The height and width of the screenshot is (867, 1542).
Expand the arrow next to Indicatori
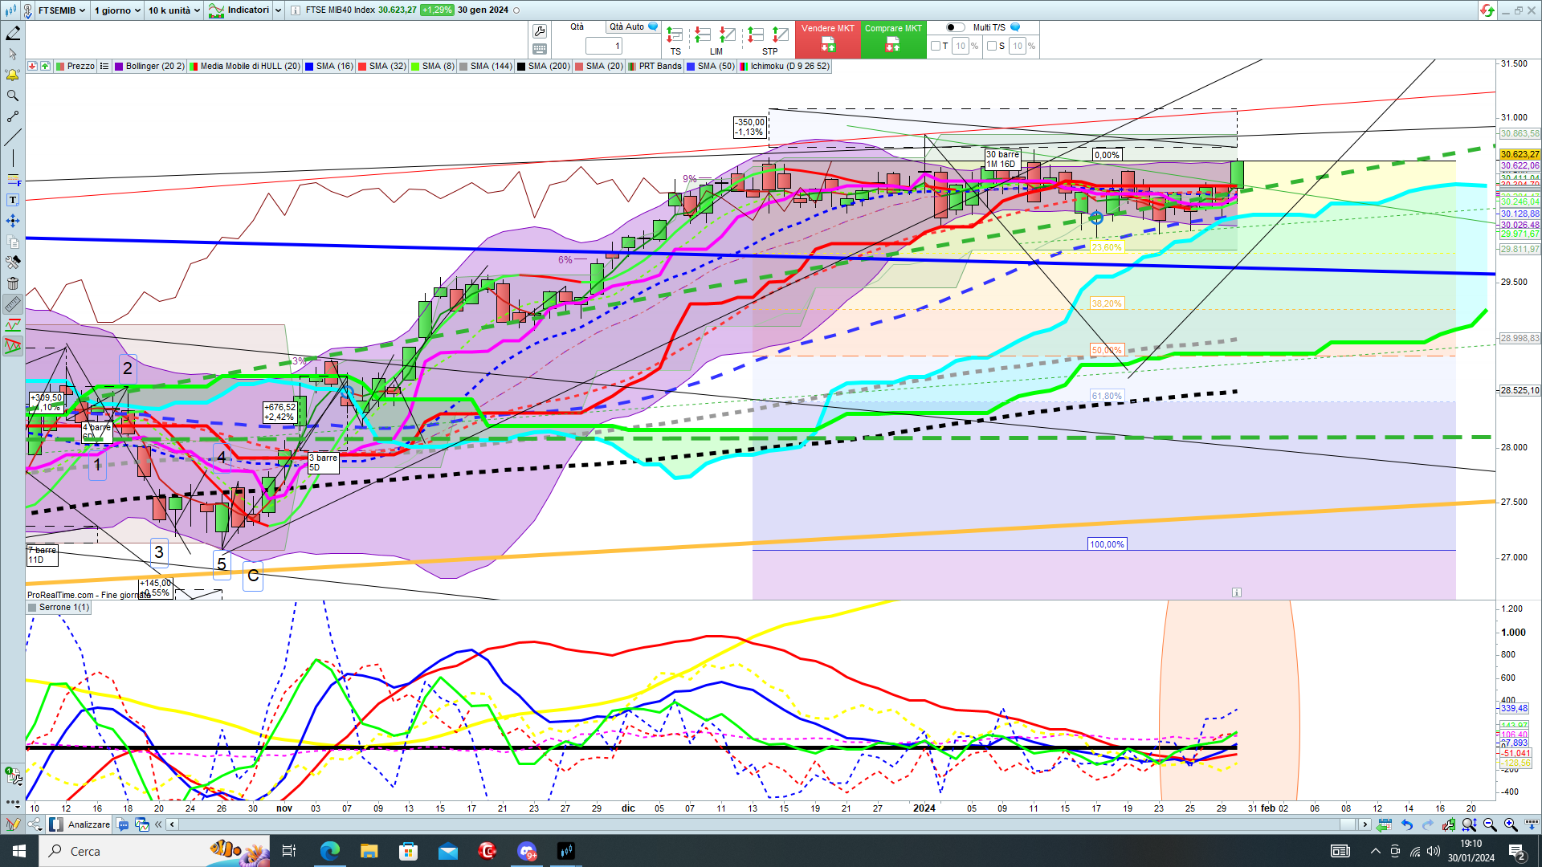pyautogui.click(x=279, y=10)
